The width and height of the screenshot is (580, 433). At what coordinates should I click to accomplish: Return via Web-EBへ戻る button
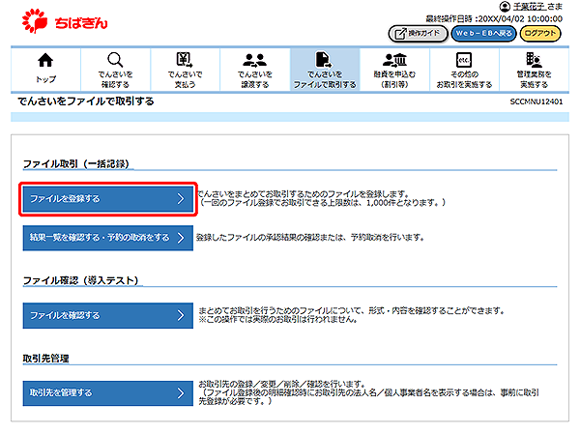[480, 32]
